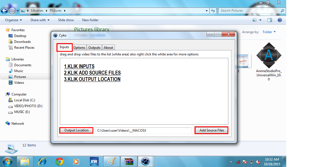Switch to the Options tab in Cyko
Viewport: 322px width, 167px height.
pos(79,47)
